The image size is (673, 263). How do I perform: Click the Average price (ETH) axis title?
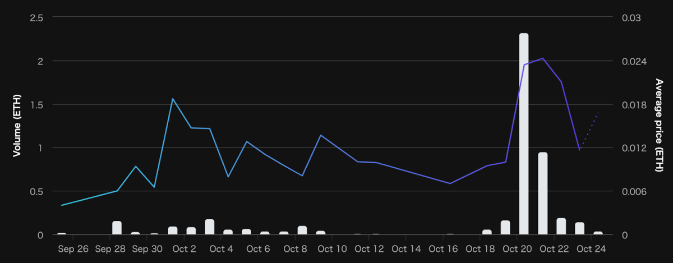(x=658, y=126)
